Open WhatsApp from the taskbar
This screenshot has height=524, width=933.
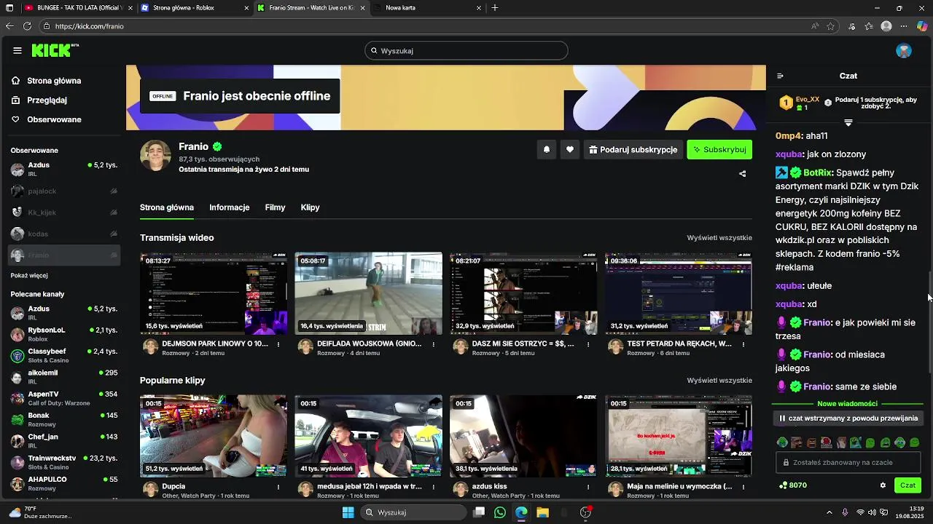tap(499, 512)
